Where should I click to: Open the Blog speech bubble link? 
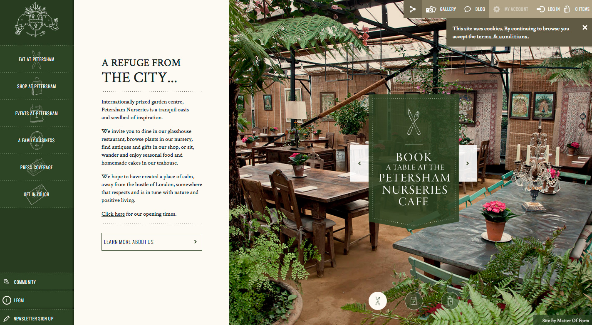(x=474, y=9)
